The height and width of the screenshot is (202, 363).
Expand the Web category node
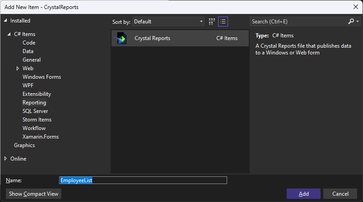click(18, 68)
